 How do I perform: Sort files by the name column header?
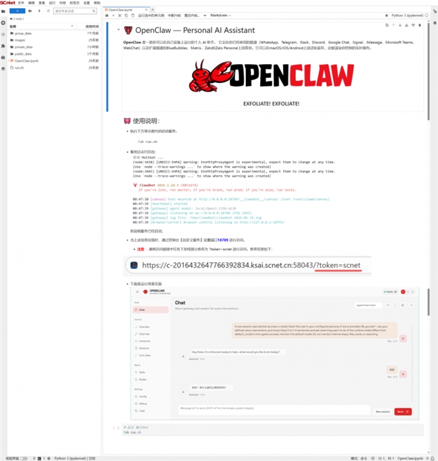[x=42, y=26]
